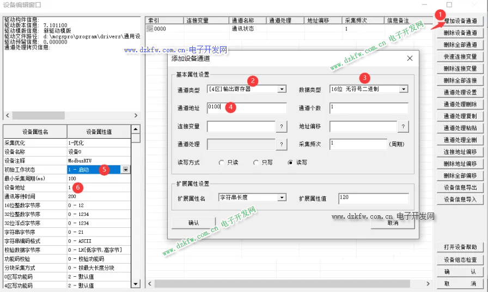Click the ? button beside 连接变量 field

click(x=281, y=126)
